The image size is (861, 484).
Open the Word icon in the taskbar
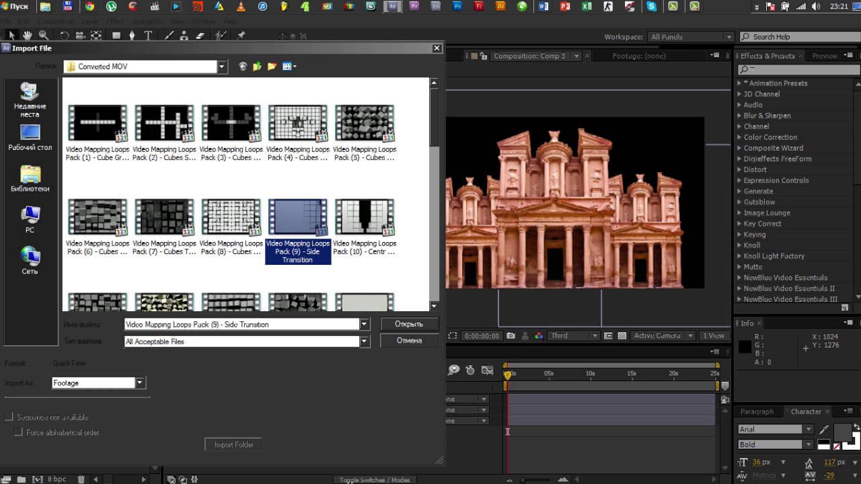(544, 7)
